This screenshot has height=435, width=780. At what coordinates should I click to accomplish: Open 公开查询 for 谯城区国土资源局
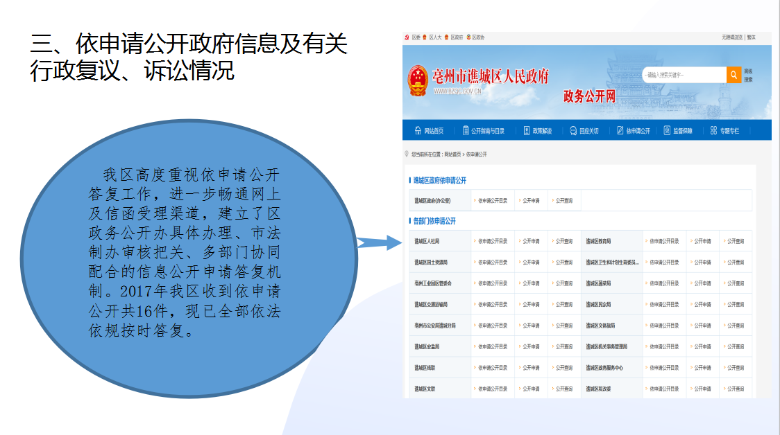point(564,263)
